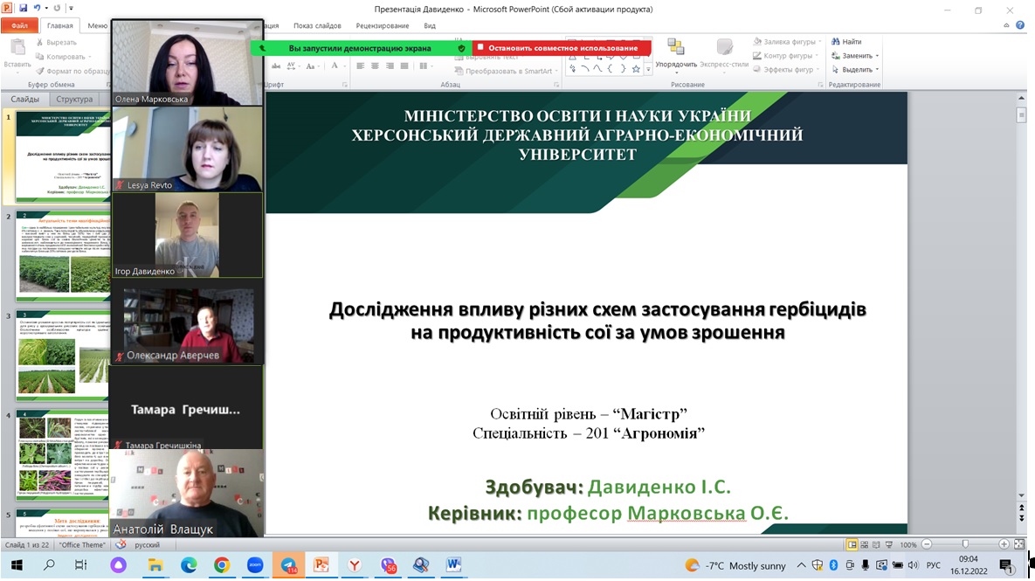Choose the right brace shape in the gallery
This screenshot has width=1035, height=581.
[623, 69]
